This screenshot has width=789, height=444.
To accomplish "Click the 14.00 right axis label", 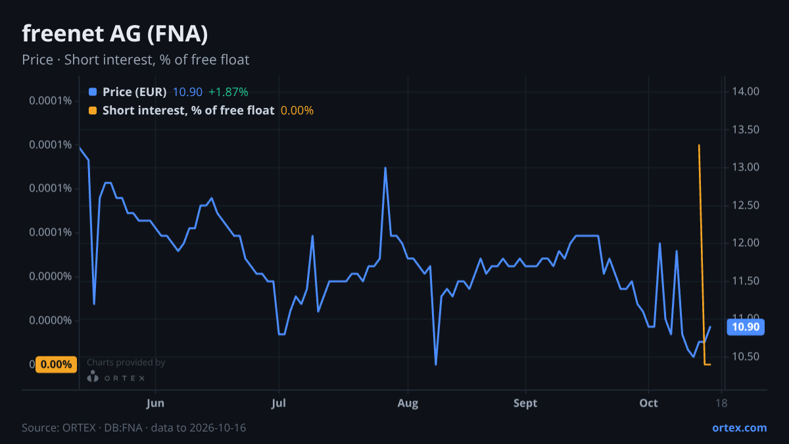I will tap(746, 91).
